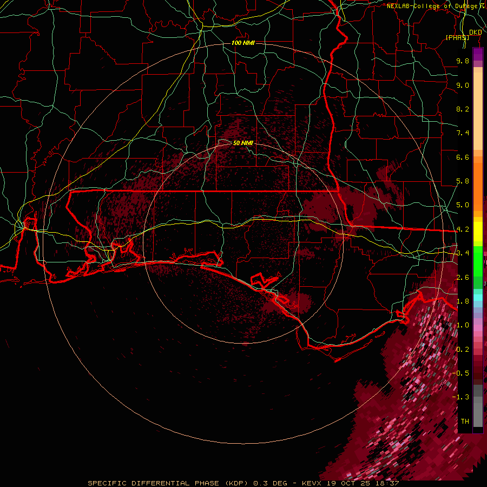Select the -1.3 value on the color scale
This screenshot has height=487, width=487.
point(460,397)
